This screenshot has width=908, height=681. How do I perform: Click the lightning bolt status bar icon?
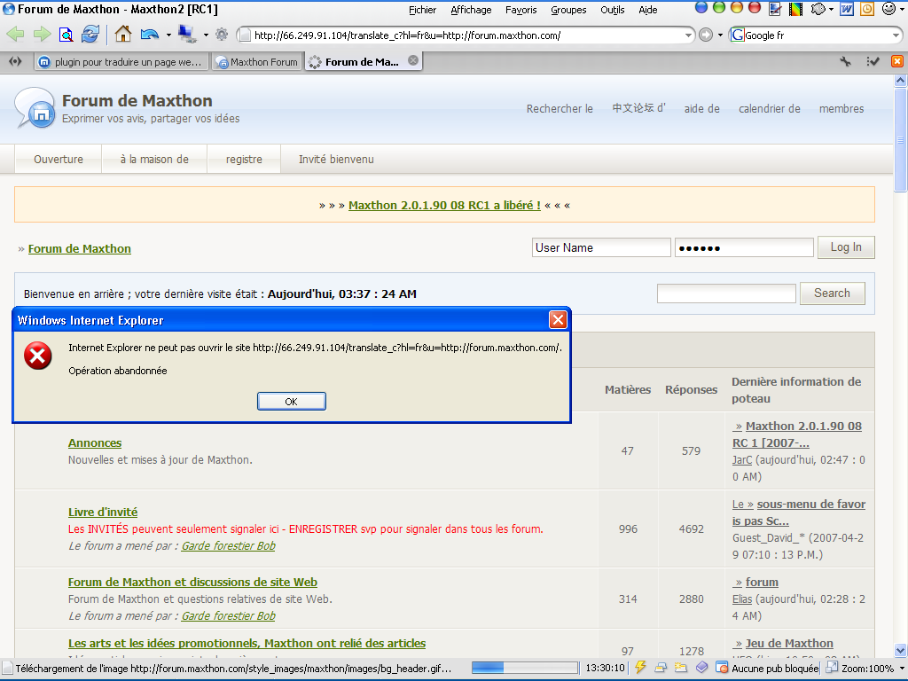click(x=640, y=667)
